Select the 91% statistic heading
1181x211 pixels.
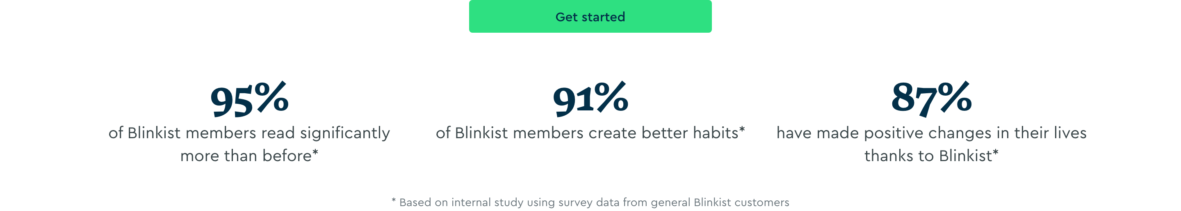[x=590, y=98]
